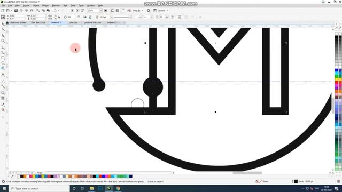Switch to youth of india.cdr tab
The height and width of the screenshot is (192, 342).
coord(92,22)
